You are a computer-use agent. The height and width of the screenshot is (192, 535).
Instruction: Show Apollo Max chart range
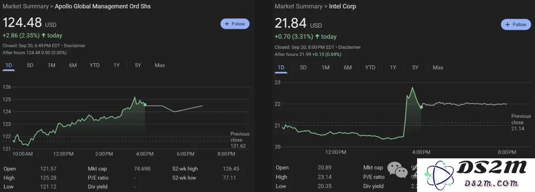click(x=160, y=65)
